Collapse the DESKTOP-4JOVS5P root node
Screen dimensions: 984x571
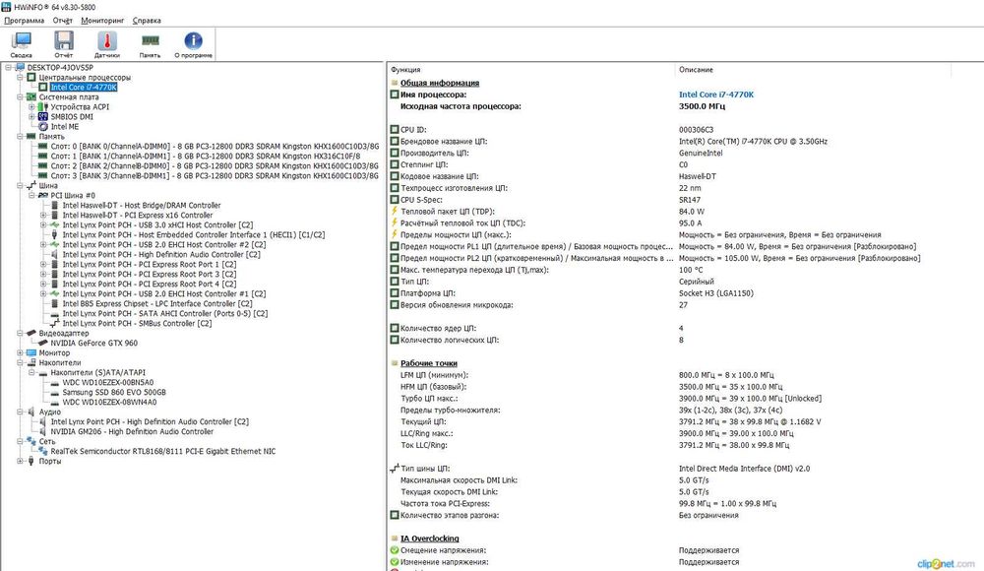coord(8,67)
